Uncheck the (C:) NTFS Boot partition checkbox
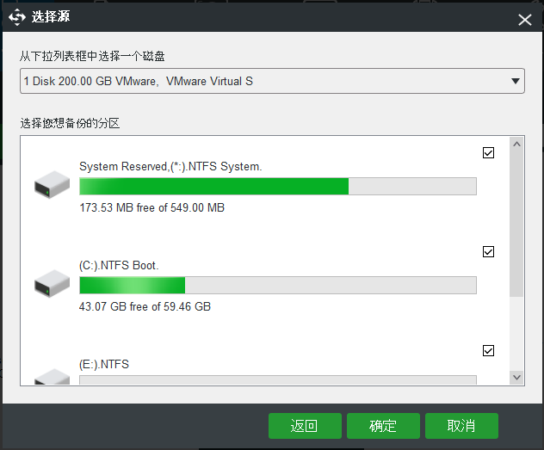The height and width of the screenshot is (450, 544). pyautogui.click(x=488, y=252)
